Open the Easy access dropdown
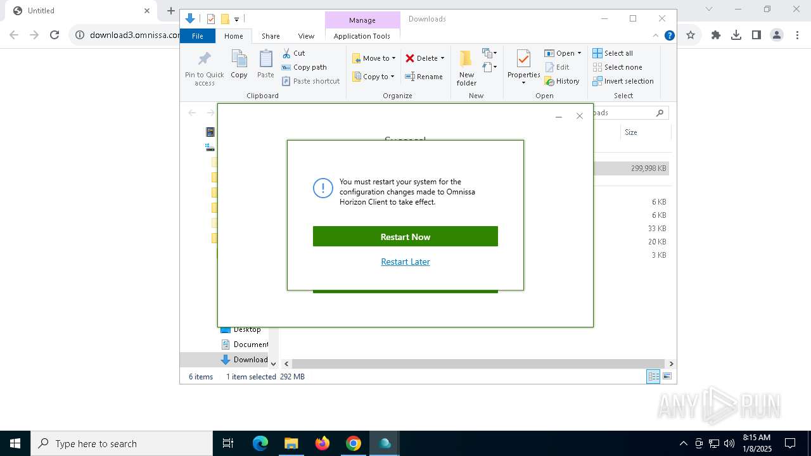The width and height of the screenshot is (811, 456). (x=489, y=66)
